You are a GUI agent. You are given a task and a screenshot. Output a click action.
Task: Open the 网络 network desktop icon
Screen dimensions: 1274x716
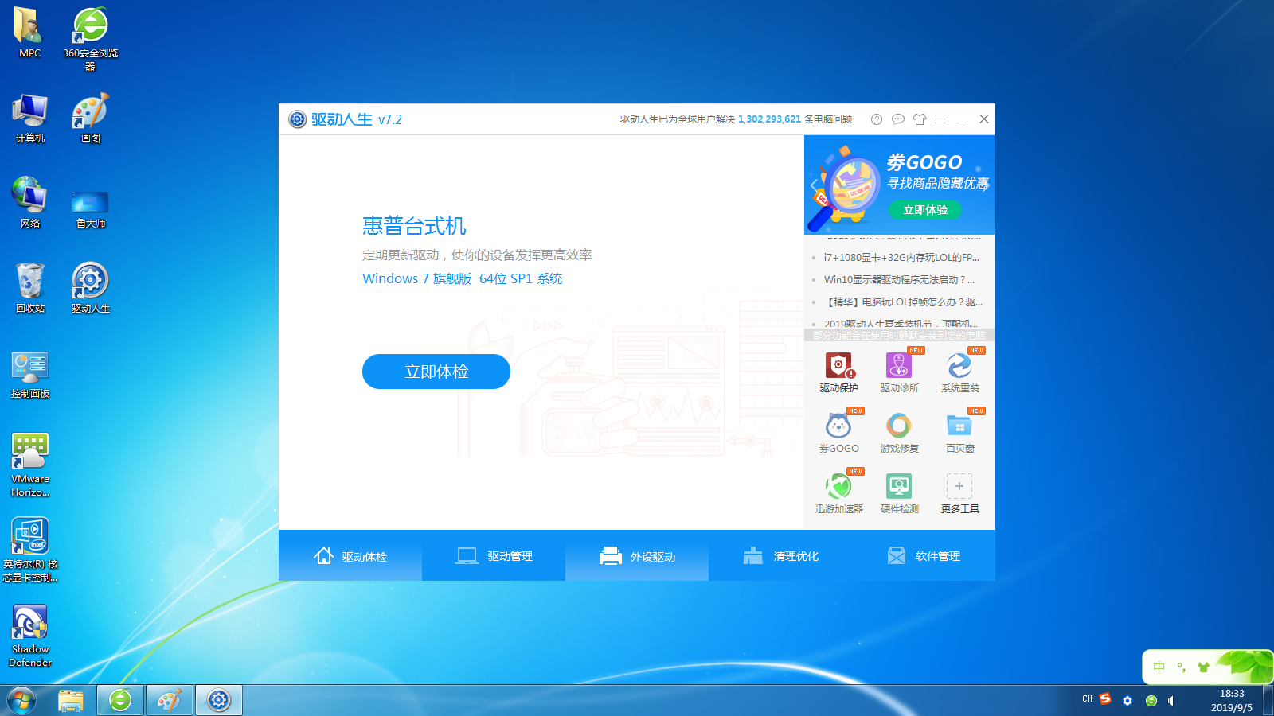[x=29, y=203]
